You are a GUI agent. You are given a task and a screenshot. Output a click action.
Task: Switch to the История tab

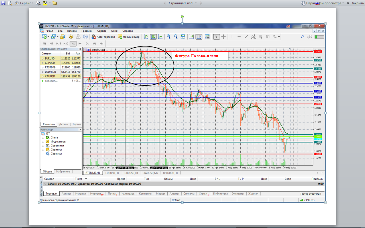80,194
